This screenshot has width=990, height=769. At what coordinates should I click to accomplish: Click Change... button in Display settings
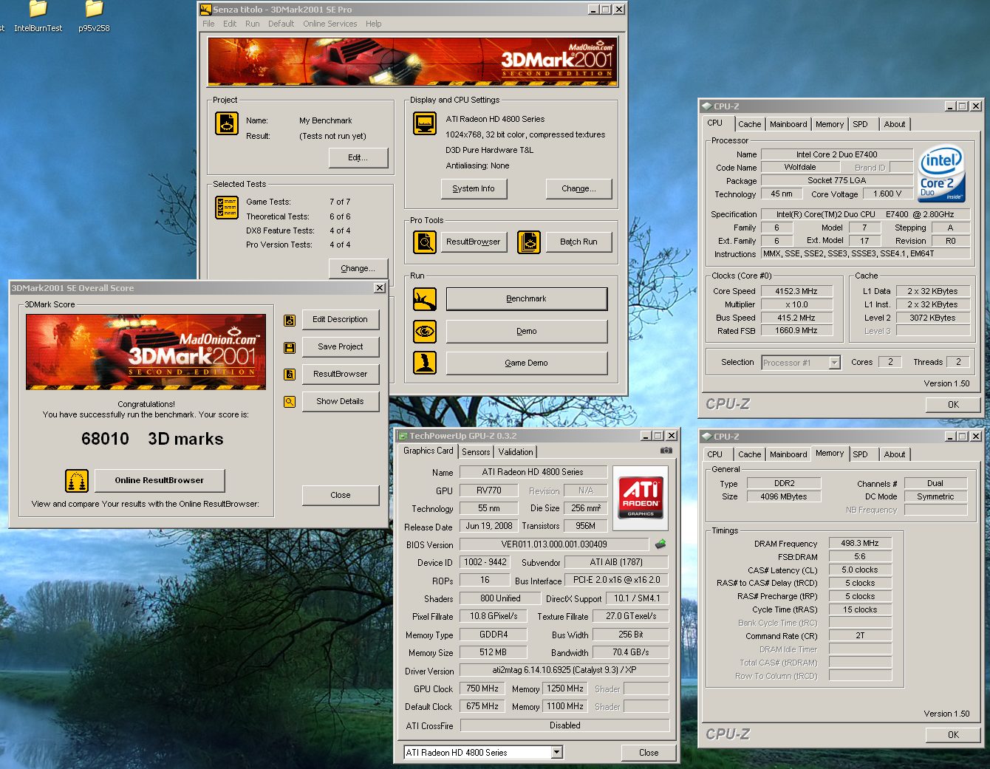click(x=578, y=188)
